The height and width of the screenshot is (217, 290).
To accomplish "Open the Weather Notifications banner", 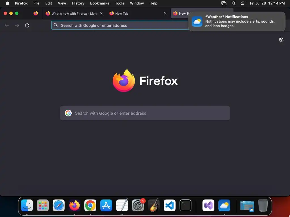I will point(237,21).
